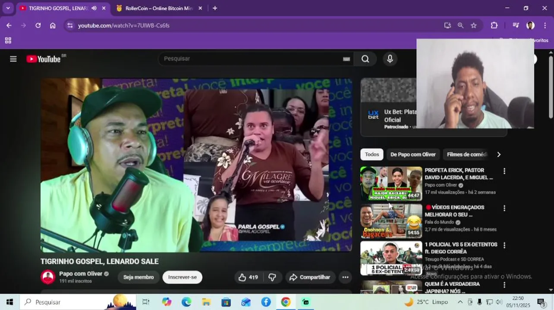Open the Windows notification center
Screen dimensions: 554x310
pos(541,302)
